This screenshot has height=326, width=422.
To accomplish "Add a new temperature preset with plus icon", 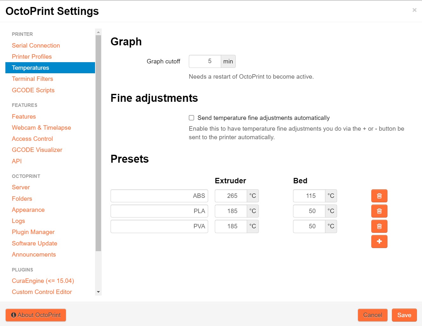I will click(x=379, y=242).
